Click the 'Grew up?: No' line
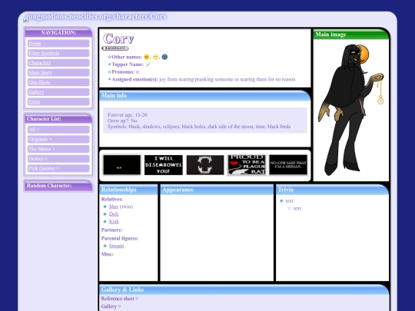 point(122,121)
